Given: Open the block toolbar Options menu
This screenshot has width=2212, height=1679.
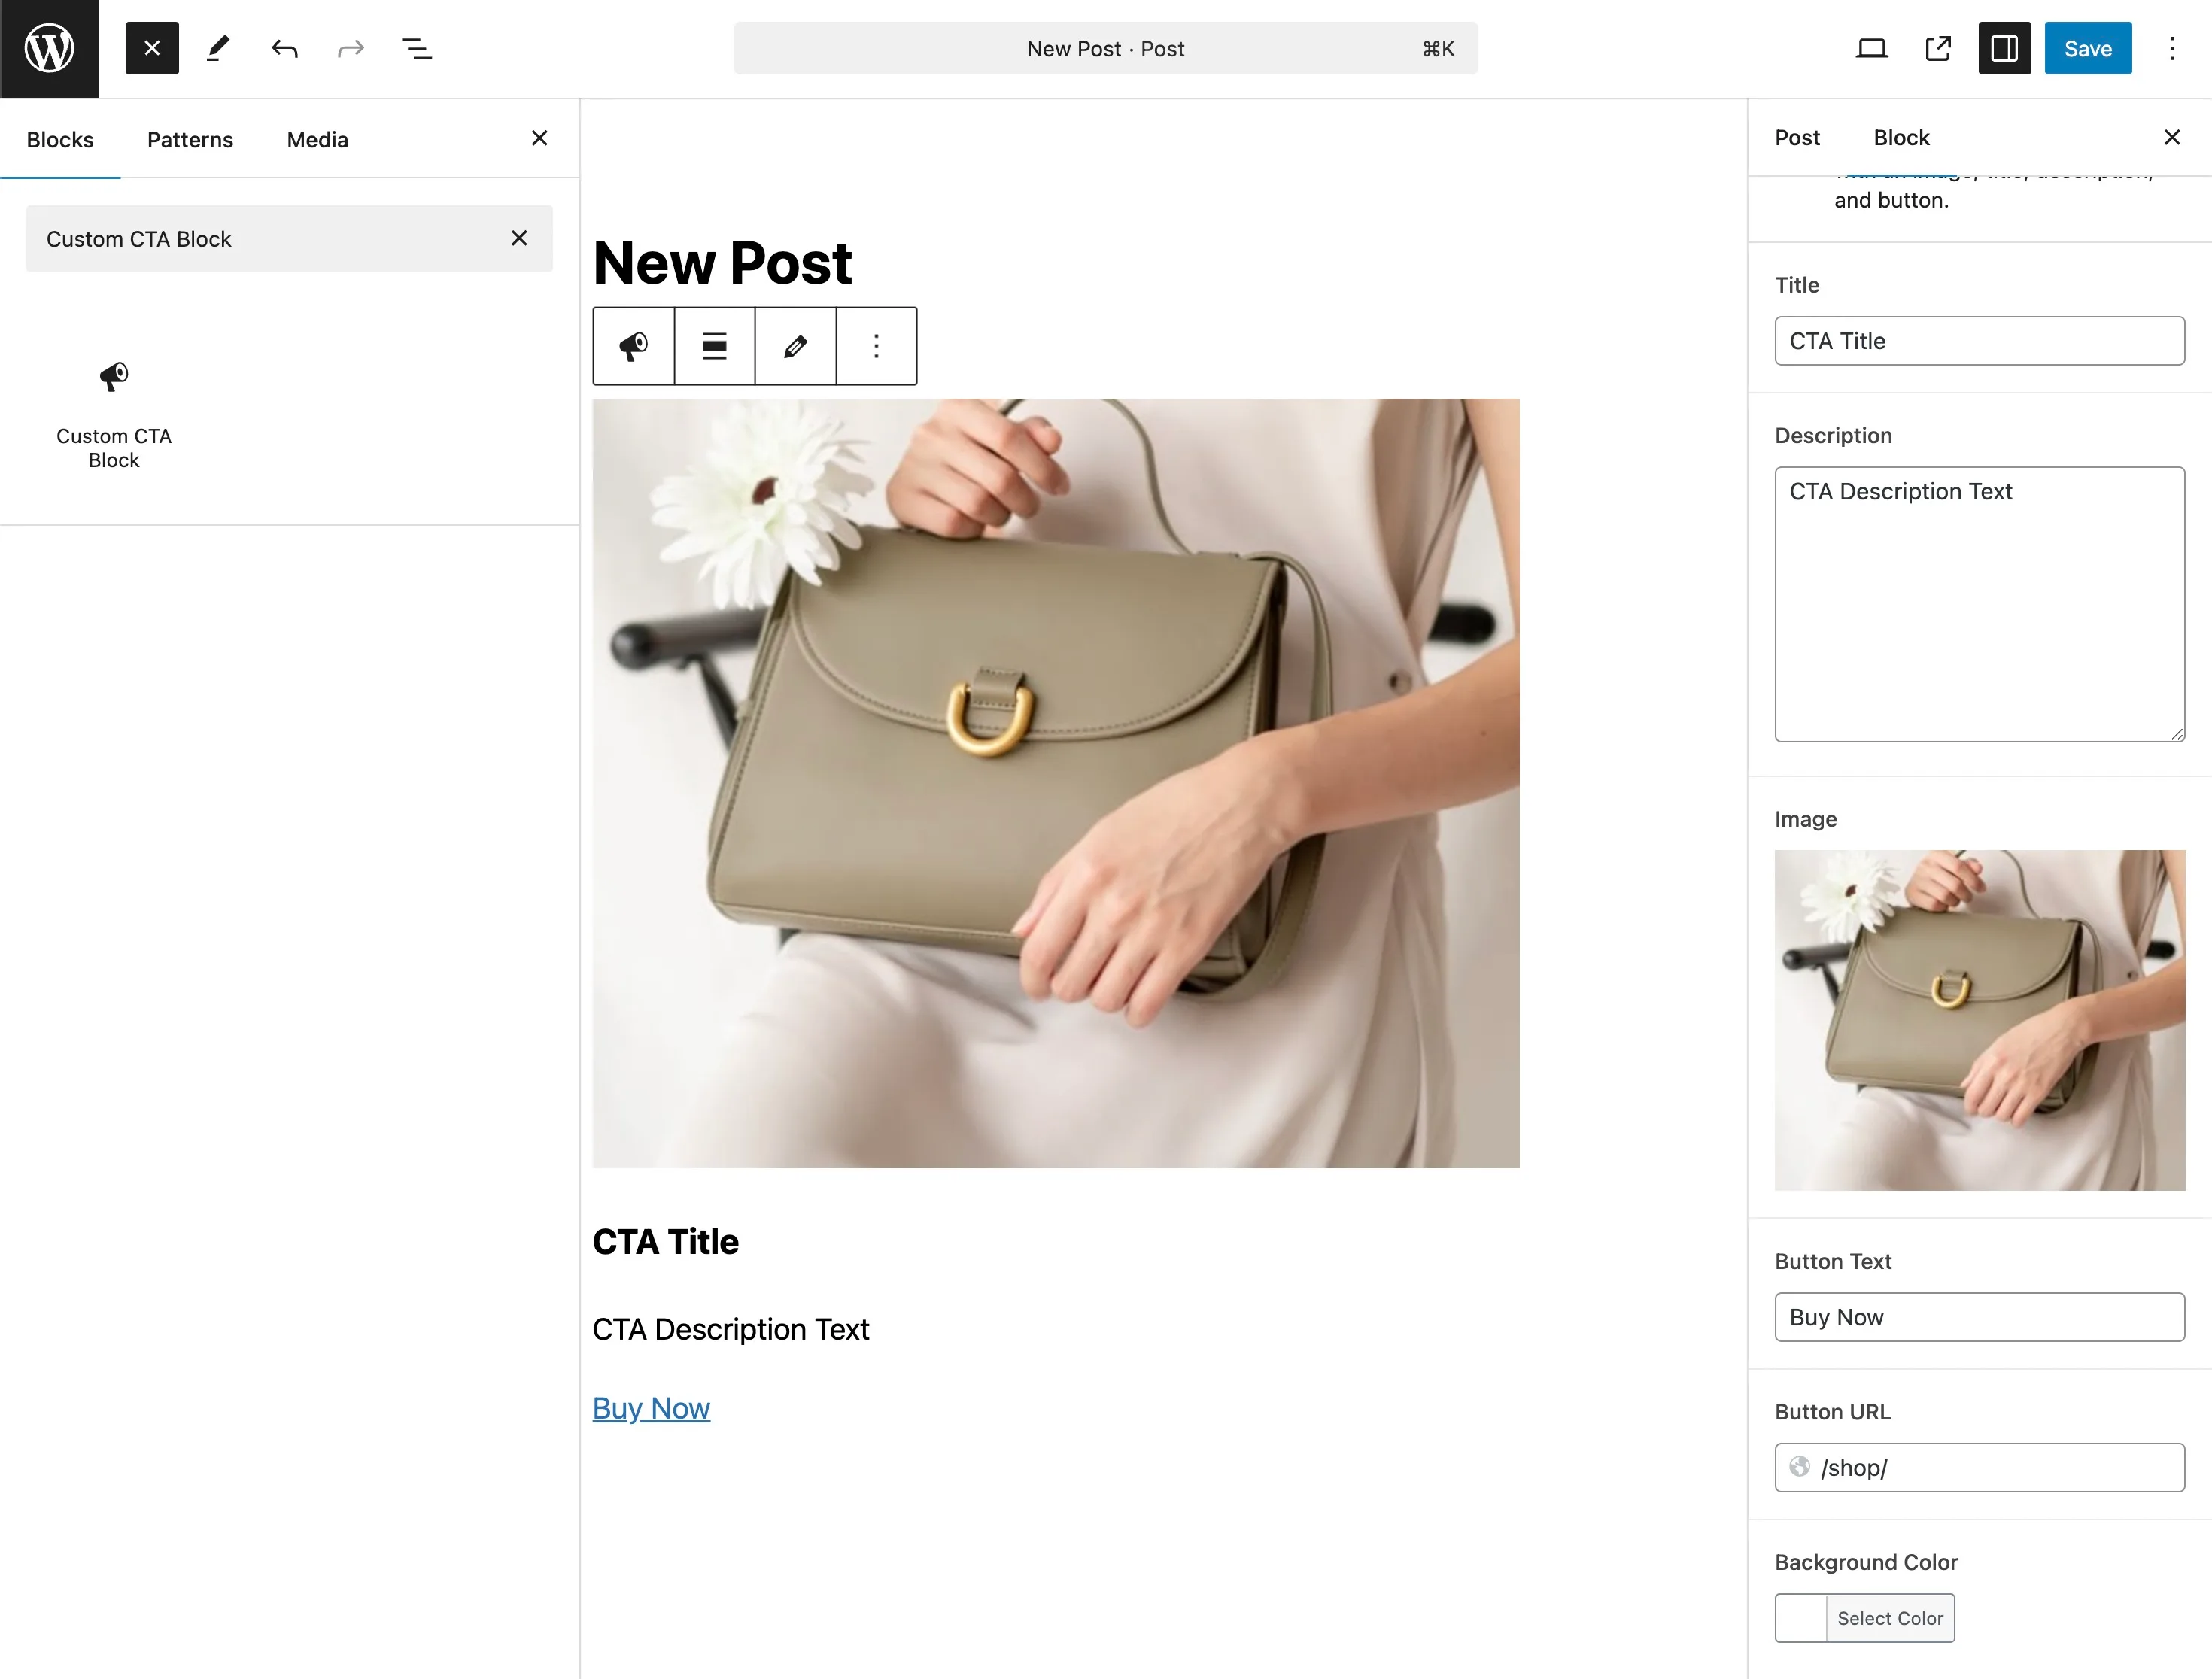Looking at the screenshot, I should pyautogui.click(x=876, y=346).
